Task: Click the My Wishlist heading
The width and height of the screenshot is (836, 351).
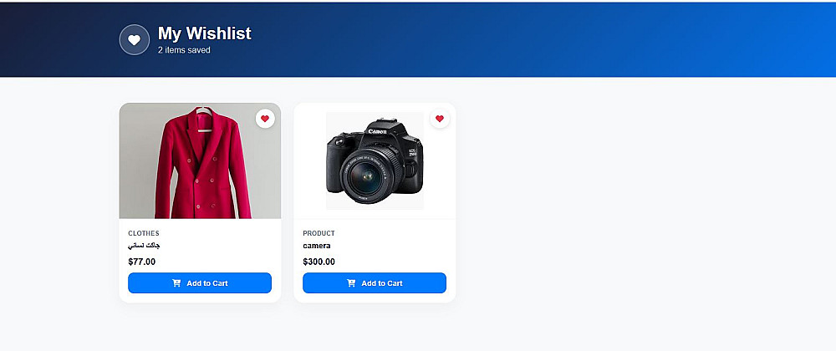Action: (x=205, y=33)
